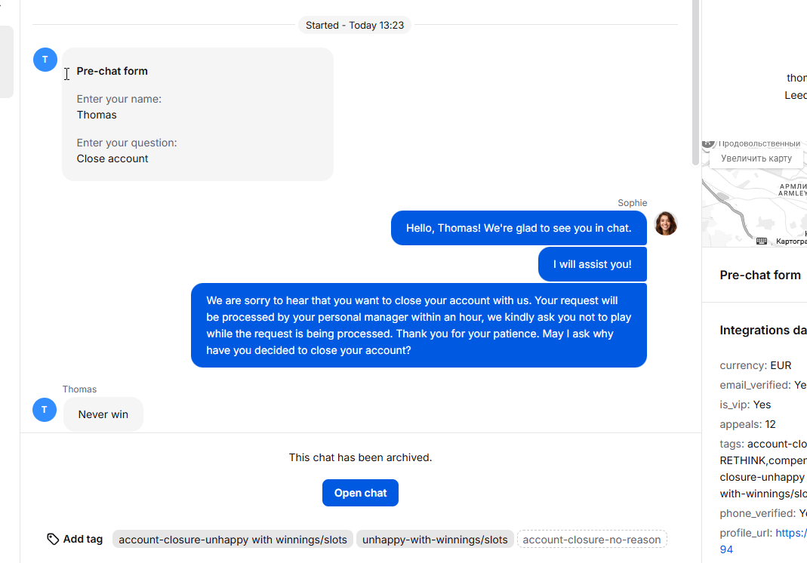Screen dimensions: 807x563
Task: Click the keyboard shortcuts icon on map
Action: click(x=762, y=241)
